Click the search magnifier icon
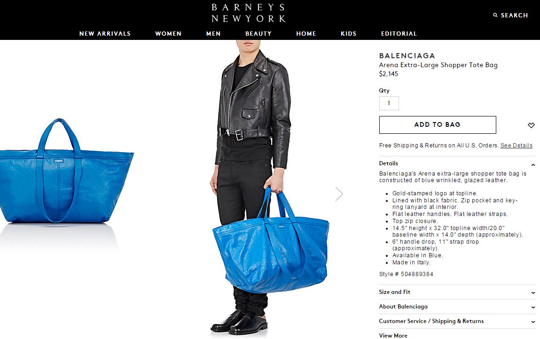The width and height of the screenshot is (540, 339). click(x=495, y=15)
